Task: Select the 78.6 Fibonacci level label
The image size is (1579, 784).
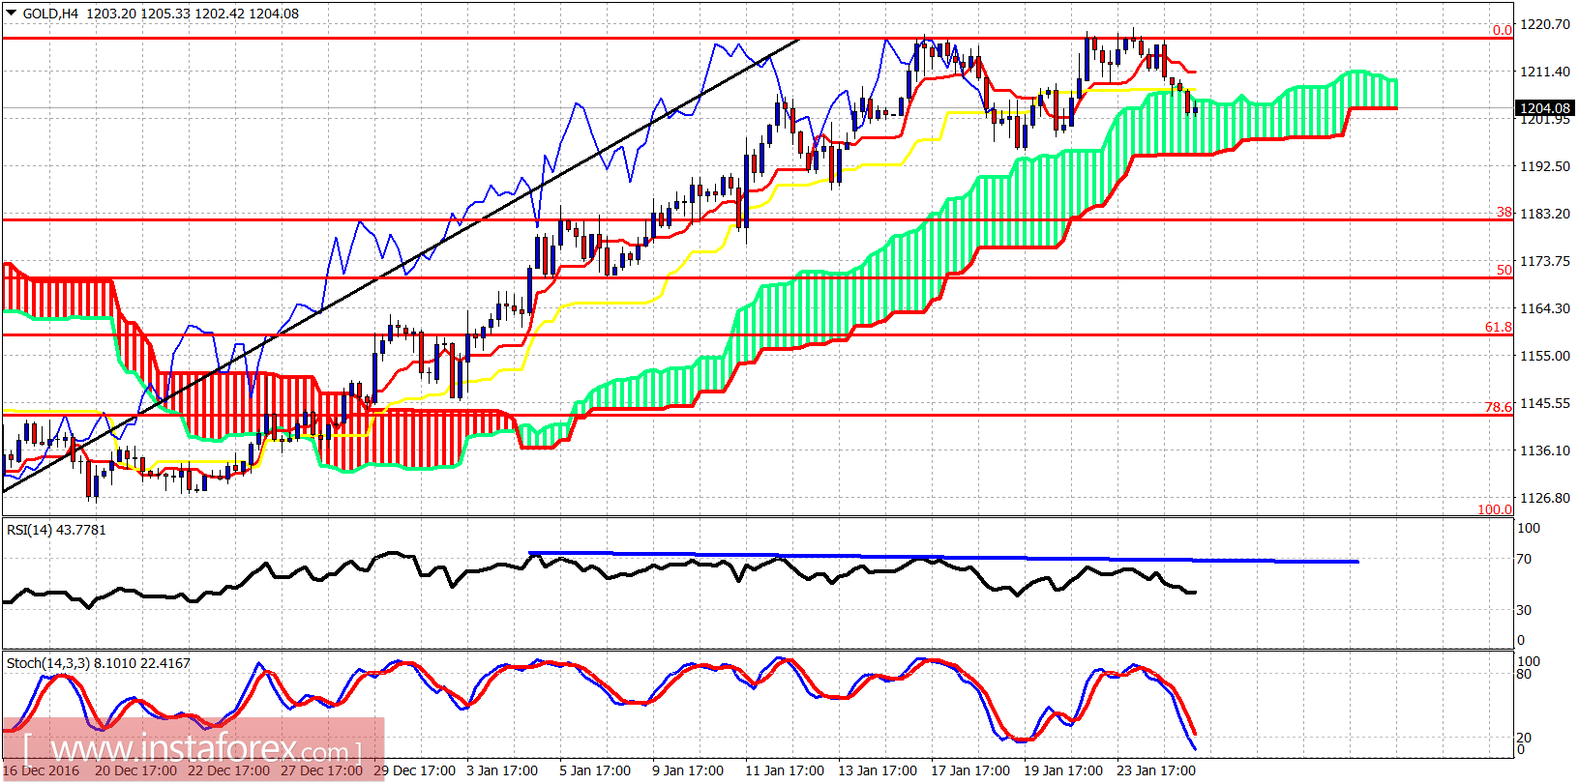Action: pyautogui.click(x=1499, y=407)
